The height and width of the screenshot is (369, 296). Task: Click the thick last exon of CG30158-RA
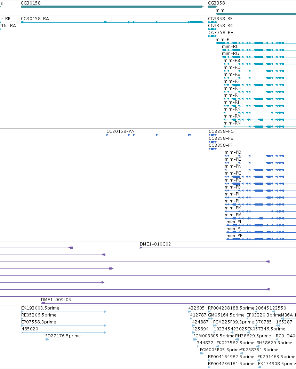(196, 22)
